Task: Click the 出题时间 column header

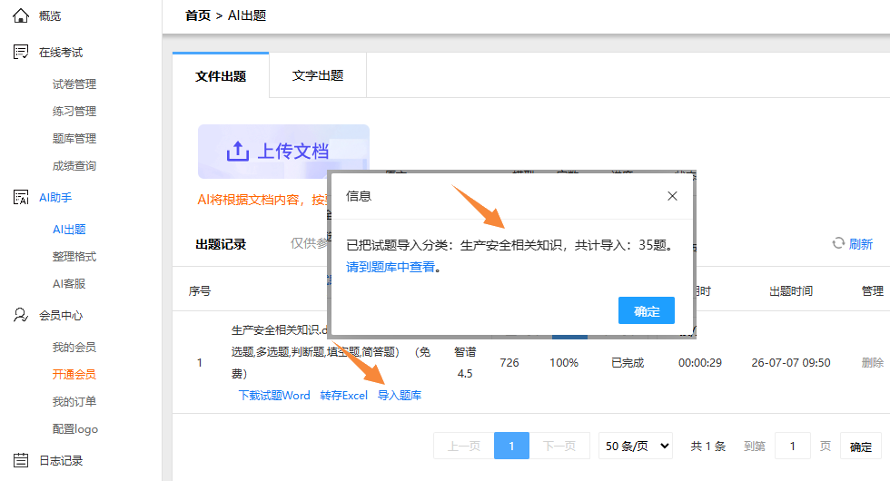Action: point(791,291)
